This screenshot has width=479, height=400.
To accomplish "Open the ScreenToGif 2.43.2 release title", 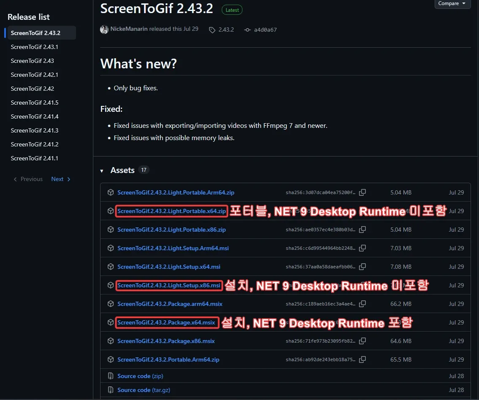I will 156,8.
